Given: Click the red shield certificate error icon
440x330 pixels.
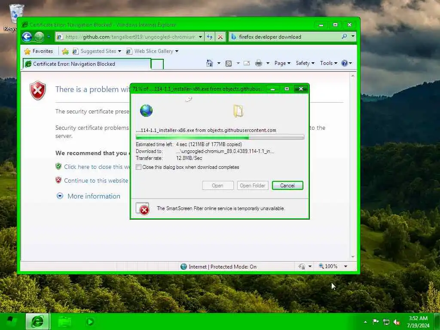Looking at the screenshot, I should (x=38, y=90).
